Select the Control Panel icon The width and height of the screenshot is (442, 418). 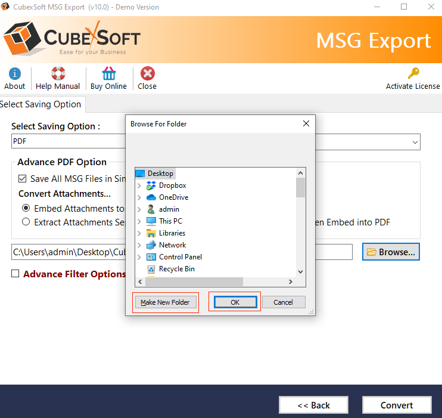point(151,257)
